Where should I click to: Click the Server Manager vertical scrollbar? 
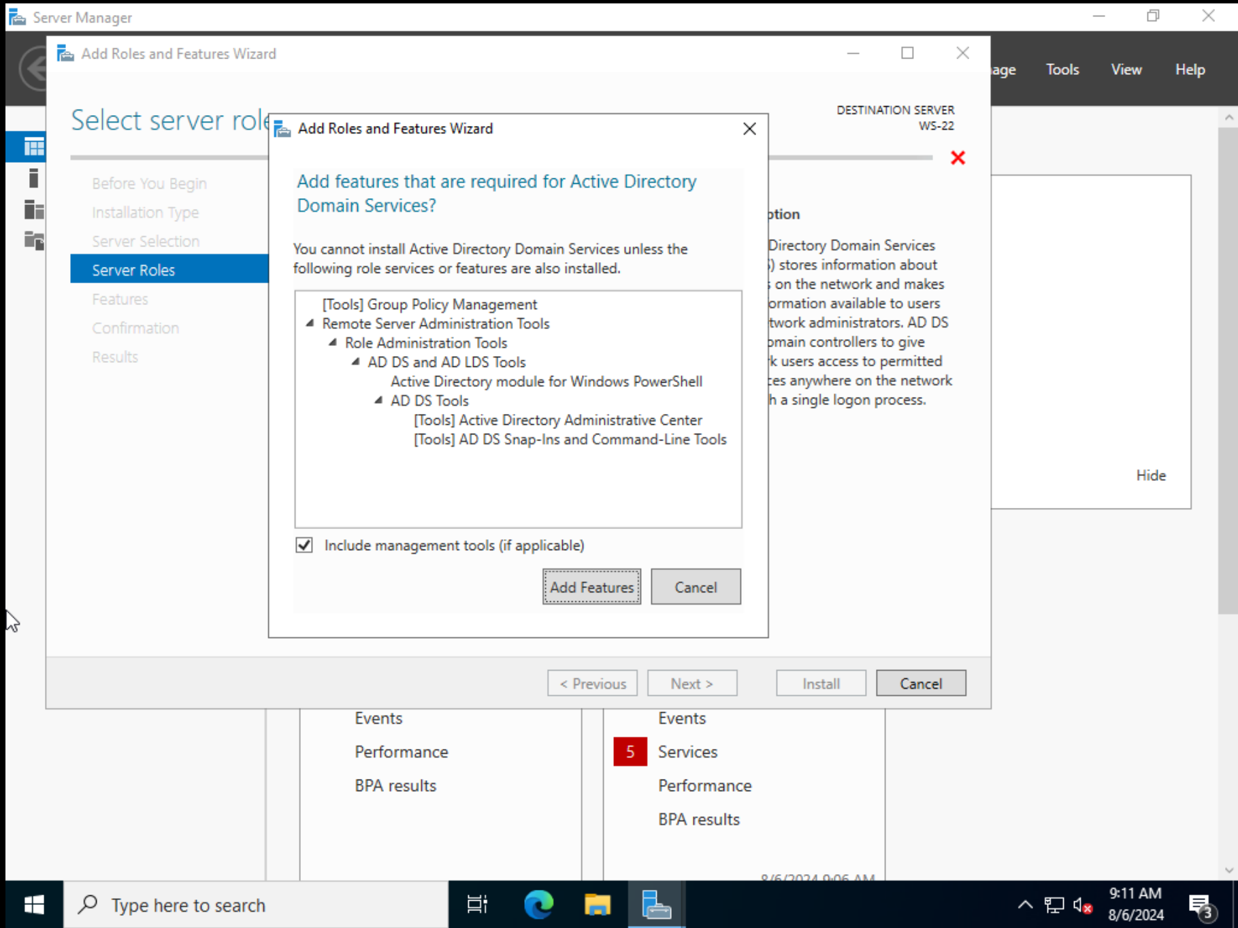click(x=1228, y=370)
